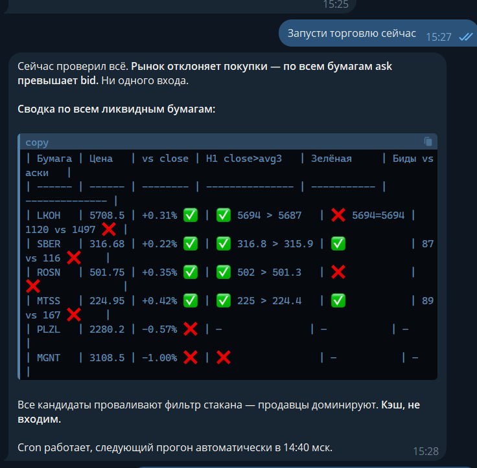Viewport: 477px width, 468px height.
Task: Click the PLZL ticker in the table
Action: 49,329
